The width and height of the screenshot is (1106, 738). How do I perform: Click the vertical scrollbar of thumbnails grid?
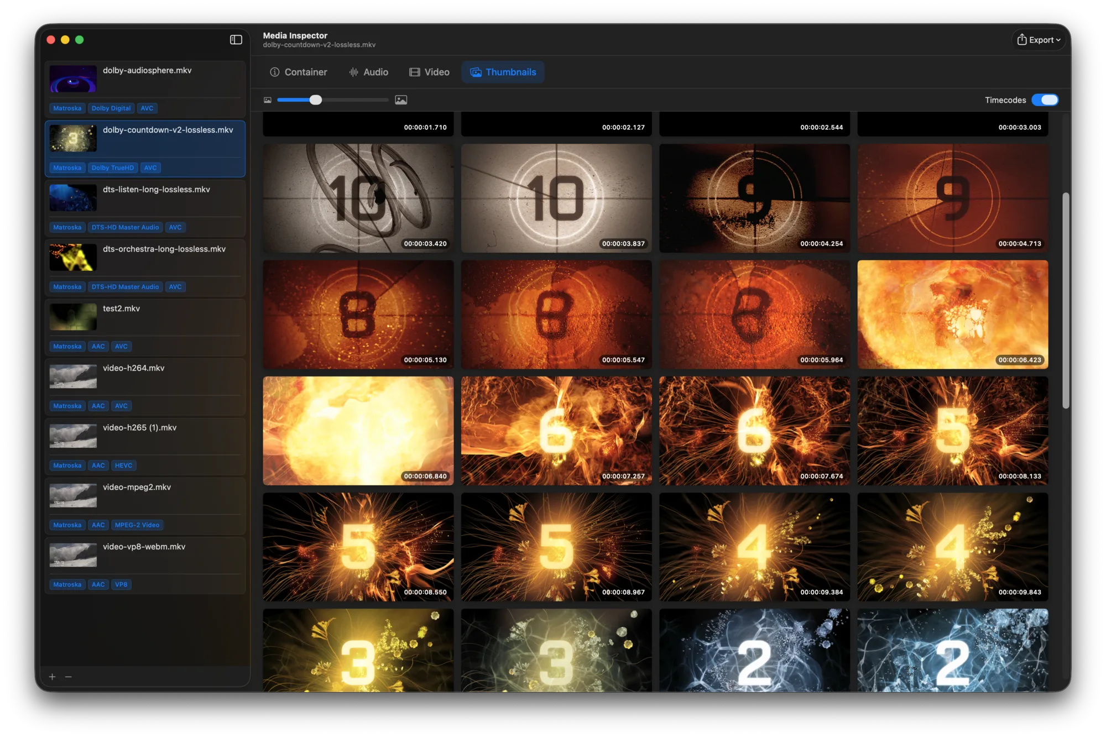pos(1066,301)
